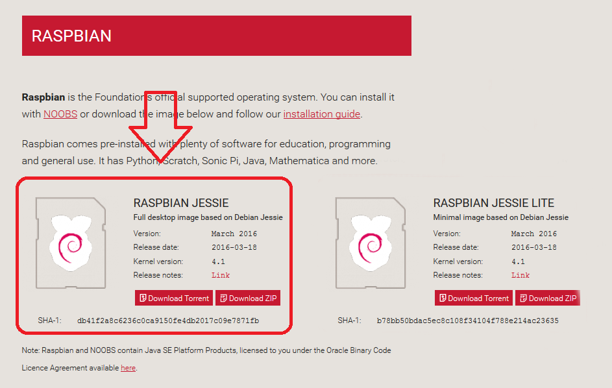Screen dimensions: 612x388
Task: Click the RASPBIAN JESSIE LITE heading
Action: point(494,203)
